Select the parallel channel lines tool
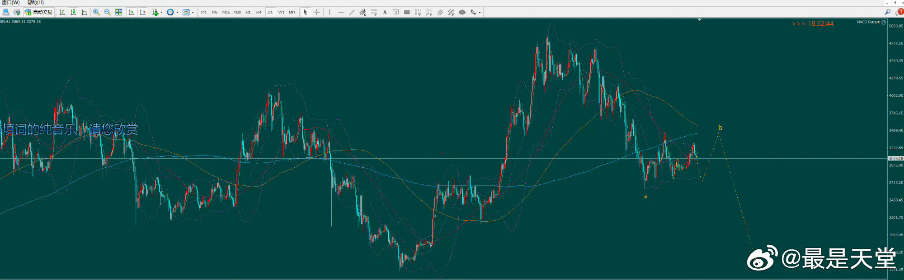904x280 pixels. tap(440, 12)
